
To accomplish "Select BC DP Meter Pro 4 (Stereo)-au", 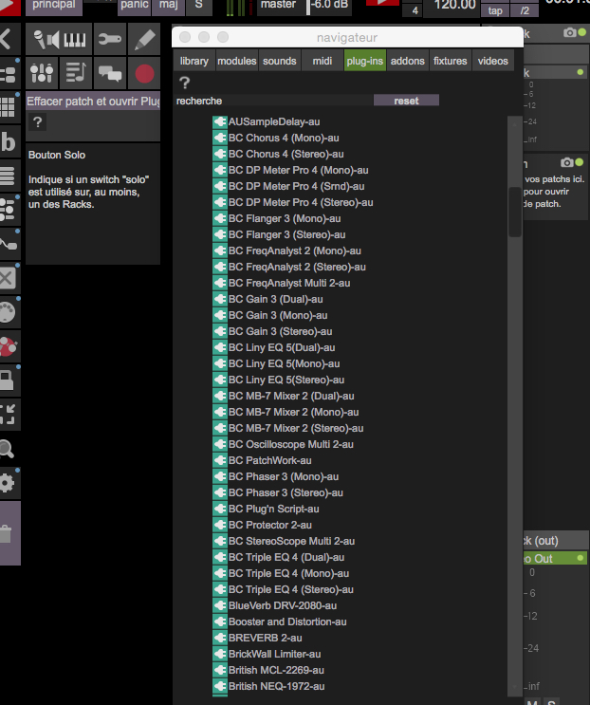I will [301, 202].
